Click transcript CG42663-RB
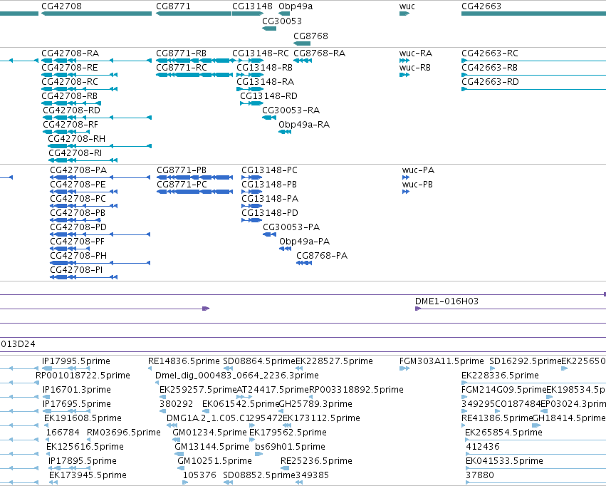 pos(490,67)
